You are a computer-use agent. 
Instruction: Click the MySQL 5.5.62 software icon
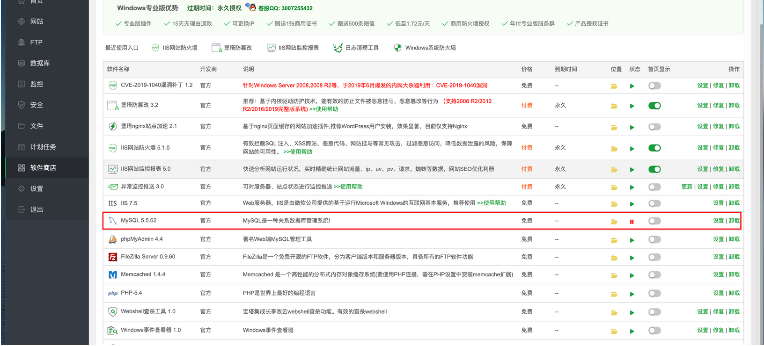[112, 221]
